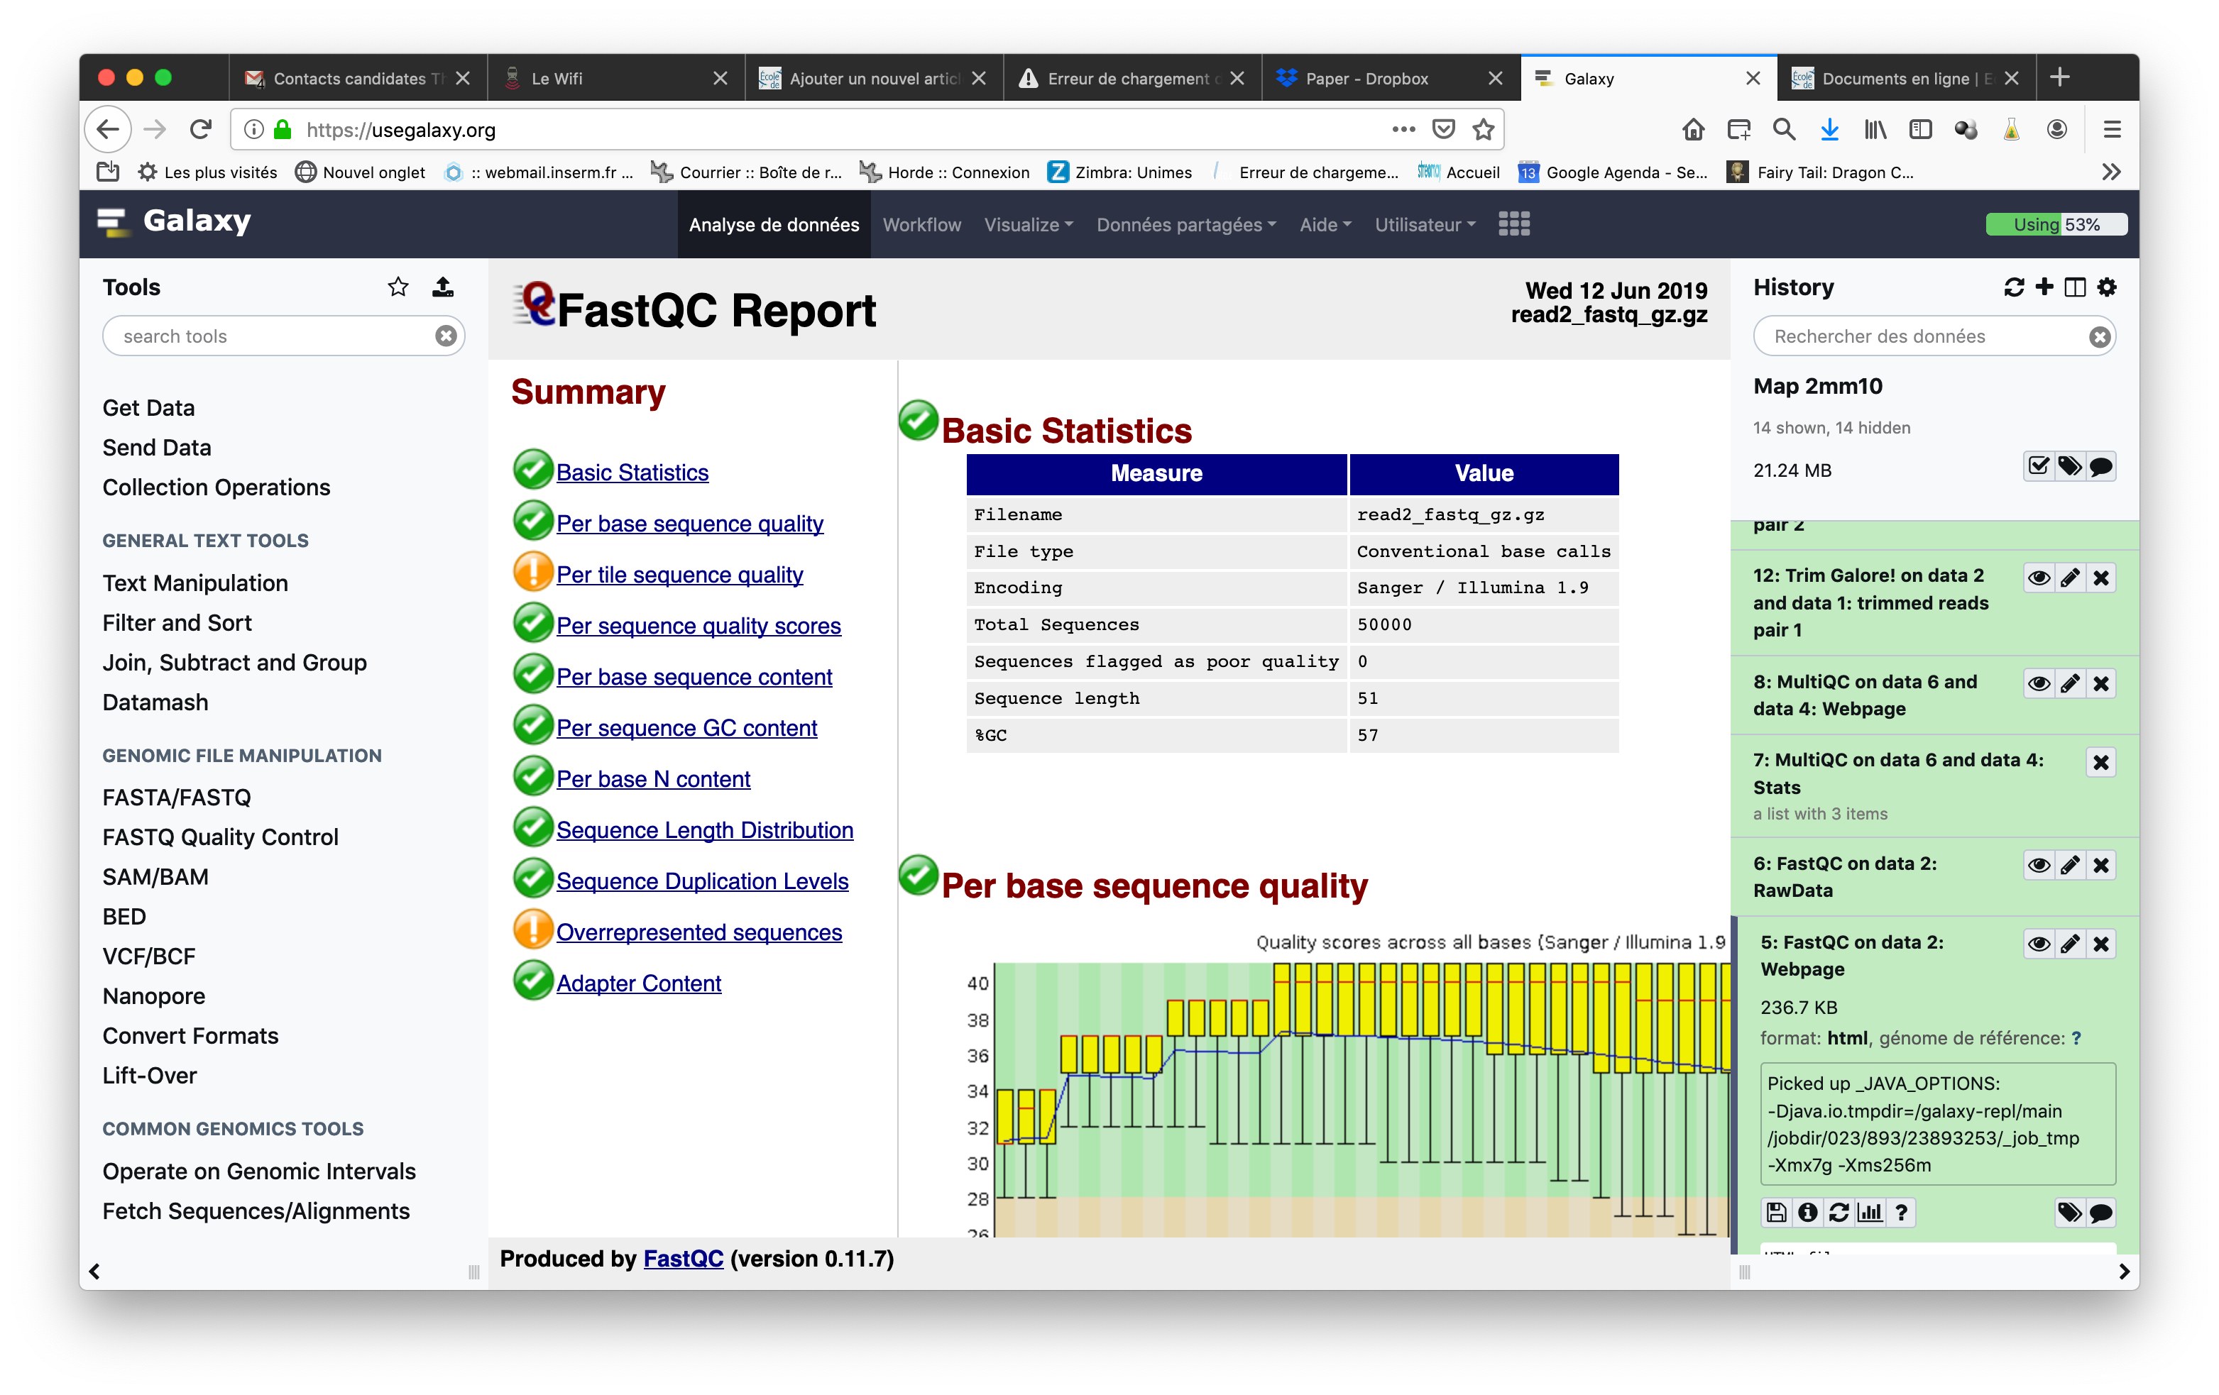Visualize dataset 5 with the chart icon
The height and width of the screenshot is (1395, 2219).
point(1870,1213)
